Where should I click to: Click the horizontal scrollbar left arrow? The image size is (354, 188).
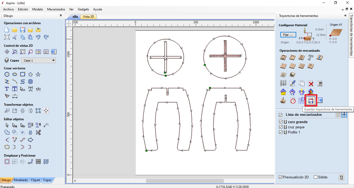(75, 181)
